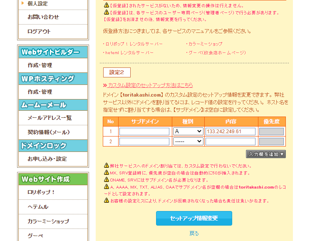The width and height of the screenshot is (310, 241).
Task: Open the 種別 dropdown showing A
Action: pyautogui.click(x=188, y=132)
